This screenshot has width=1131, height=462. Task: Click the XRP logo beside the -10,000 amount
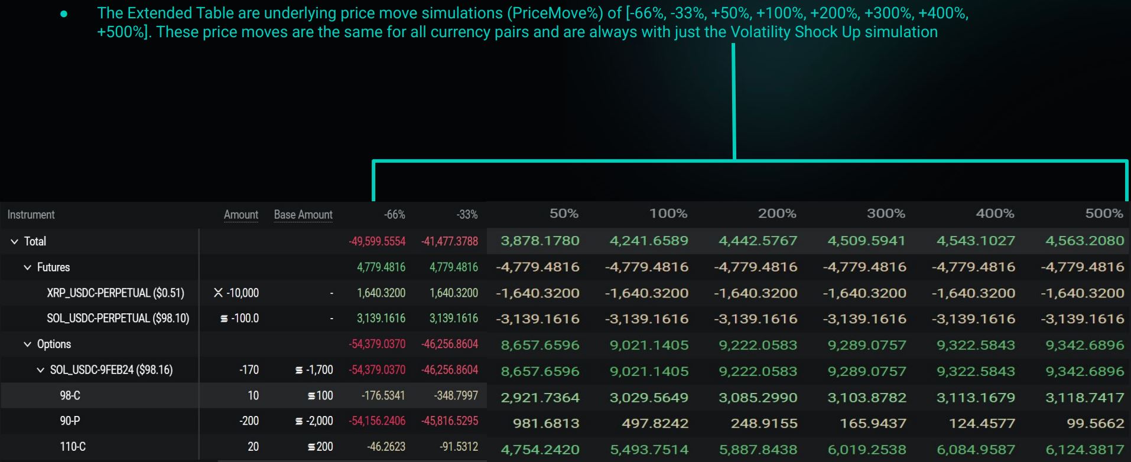tap(217, 293)
